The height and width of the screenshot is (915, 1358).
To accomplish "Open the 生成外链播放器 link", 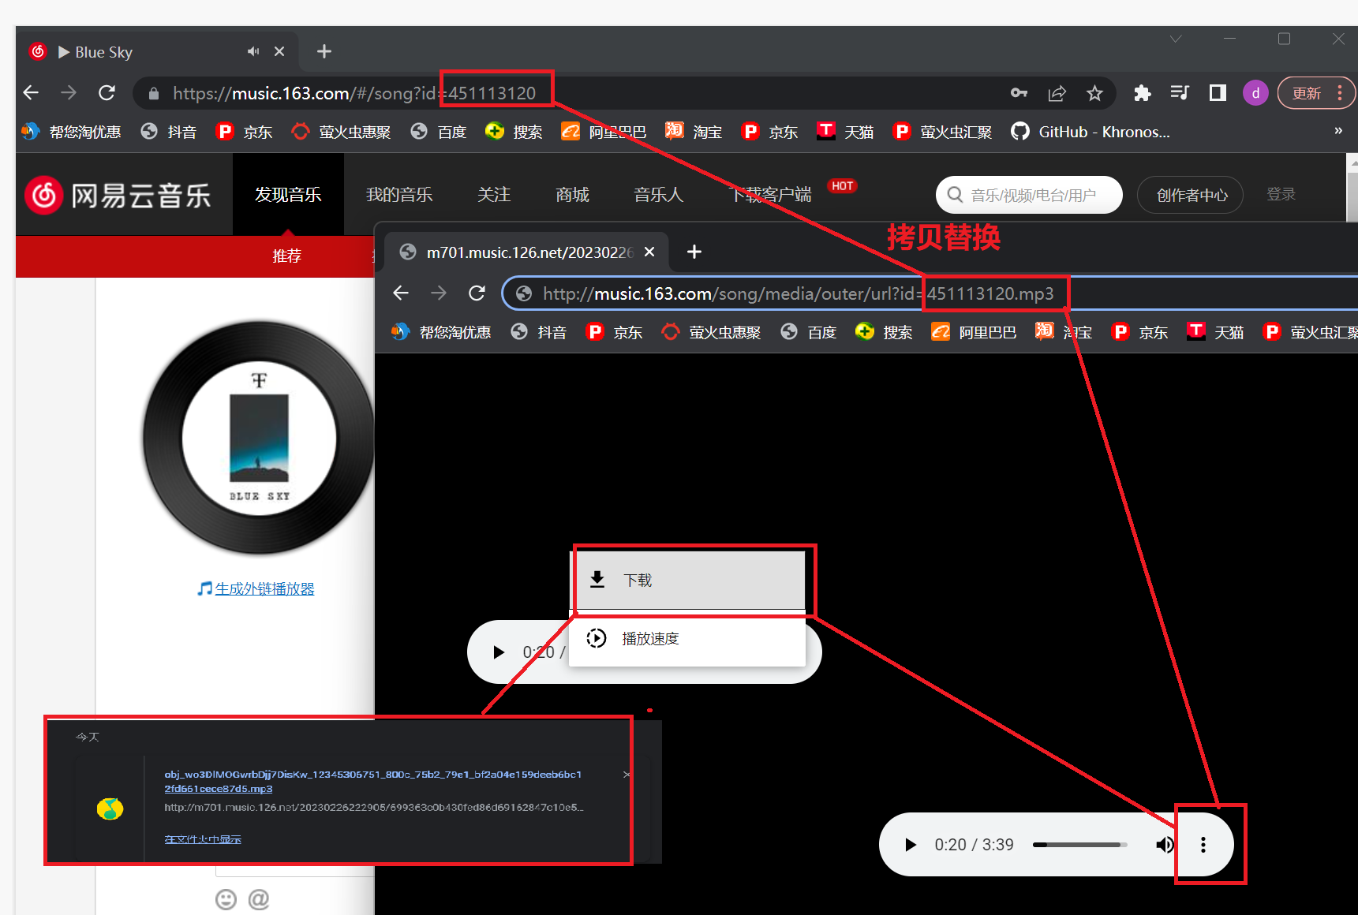I will tap(264, 588).
